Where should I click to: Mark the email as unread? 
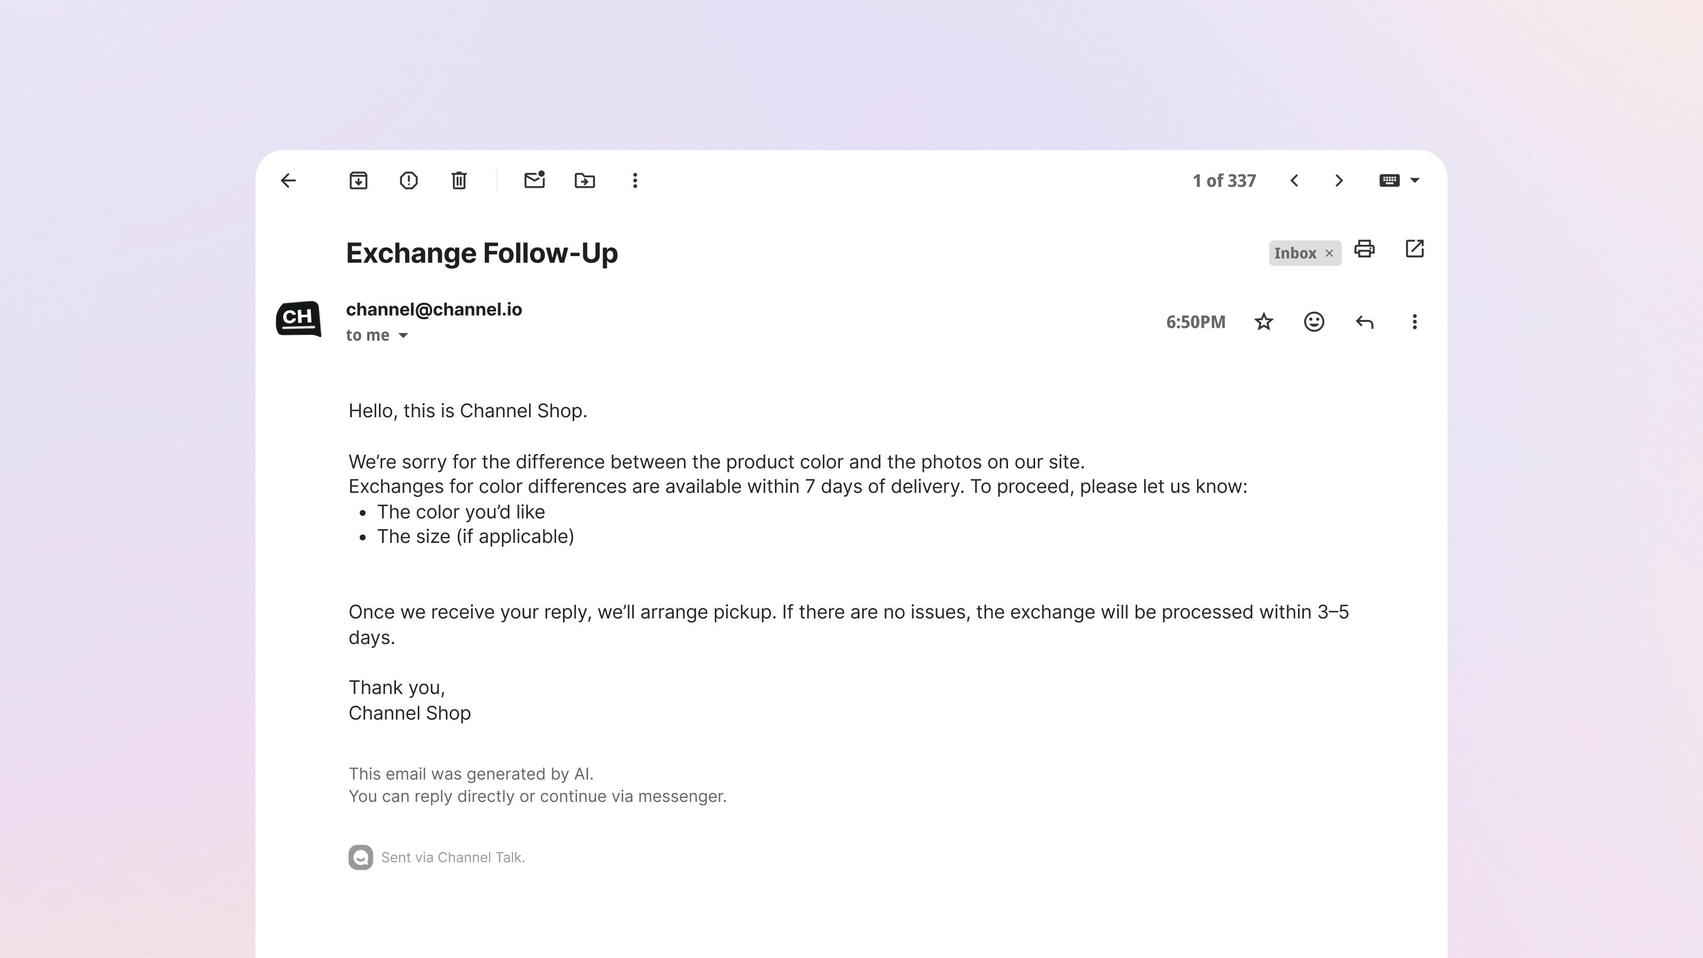point(534,180)
